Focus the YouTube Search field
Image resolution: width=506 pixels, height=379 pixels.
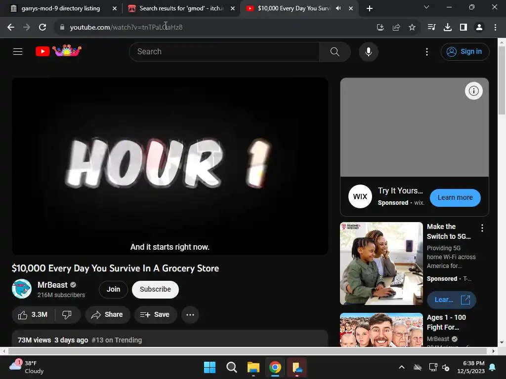click(x=224, y=51)
